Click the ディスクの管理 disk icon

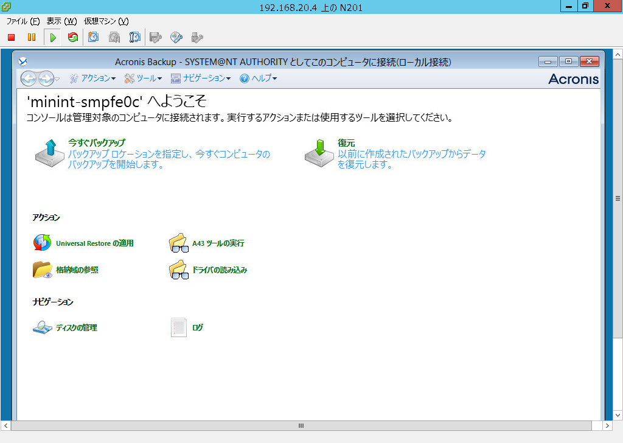[x=42, y=327]
